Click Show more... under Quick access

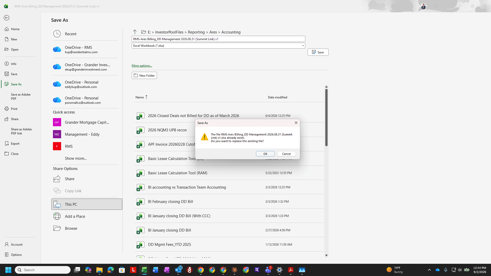pyautogui.click(x=75, y=158)
